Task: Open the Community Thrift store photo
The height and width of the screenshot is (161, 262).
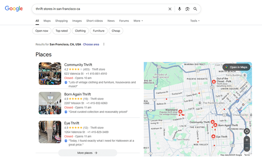Action: [x=50, y=74]
